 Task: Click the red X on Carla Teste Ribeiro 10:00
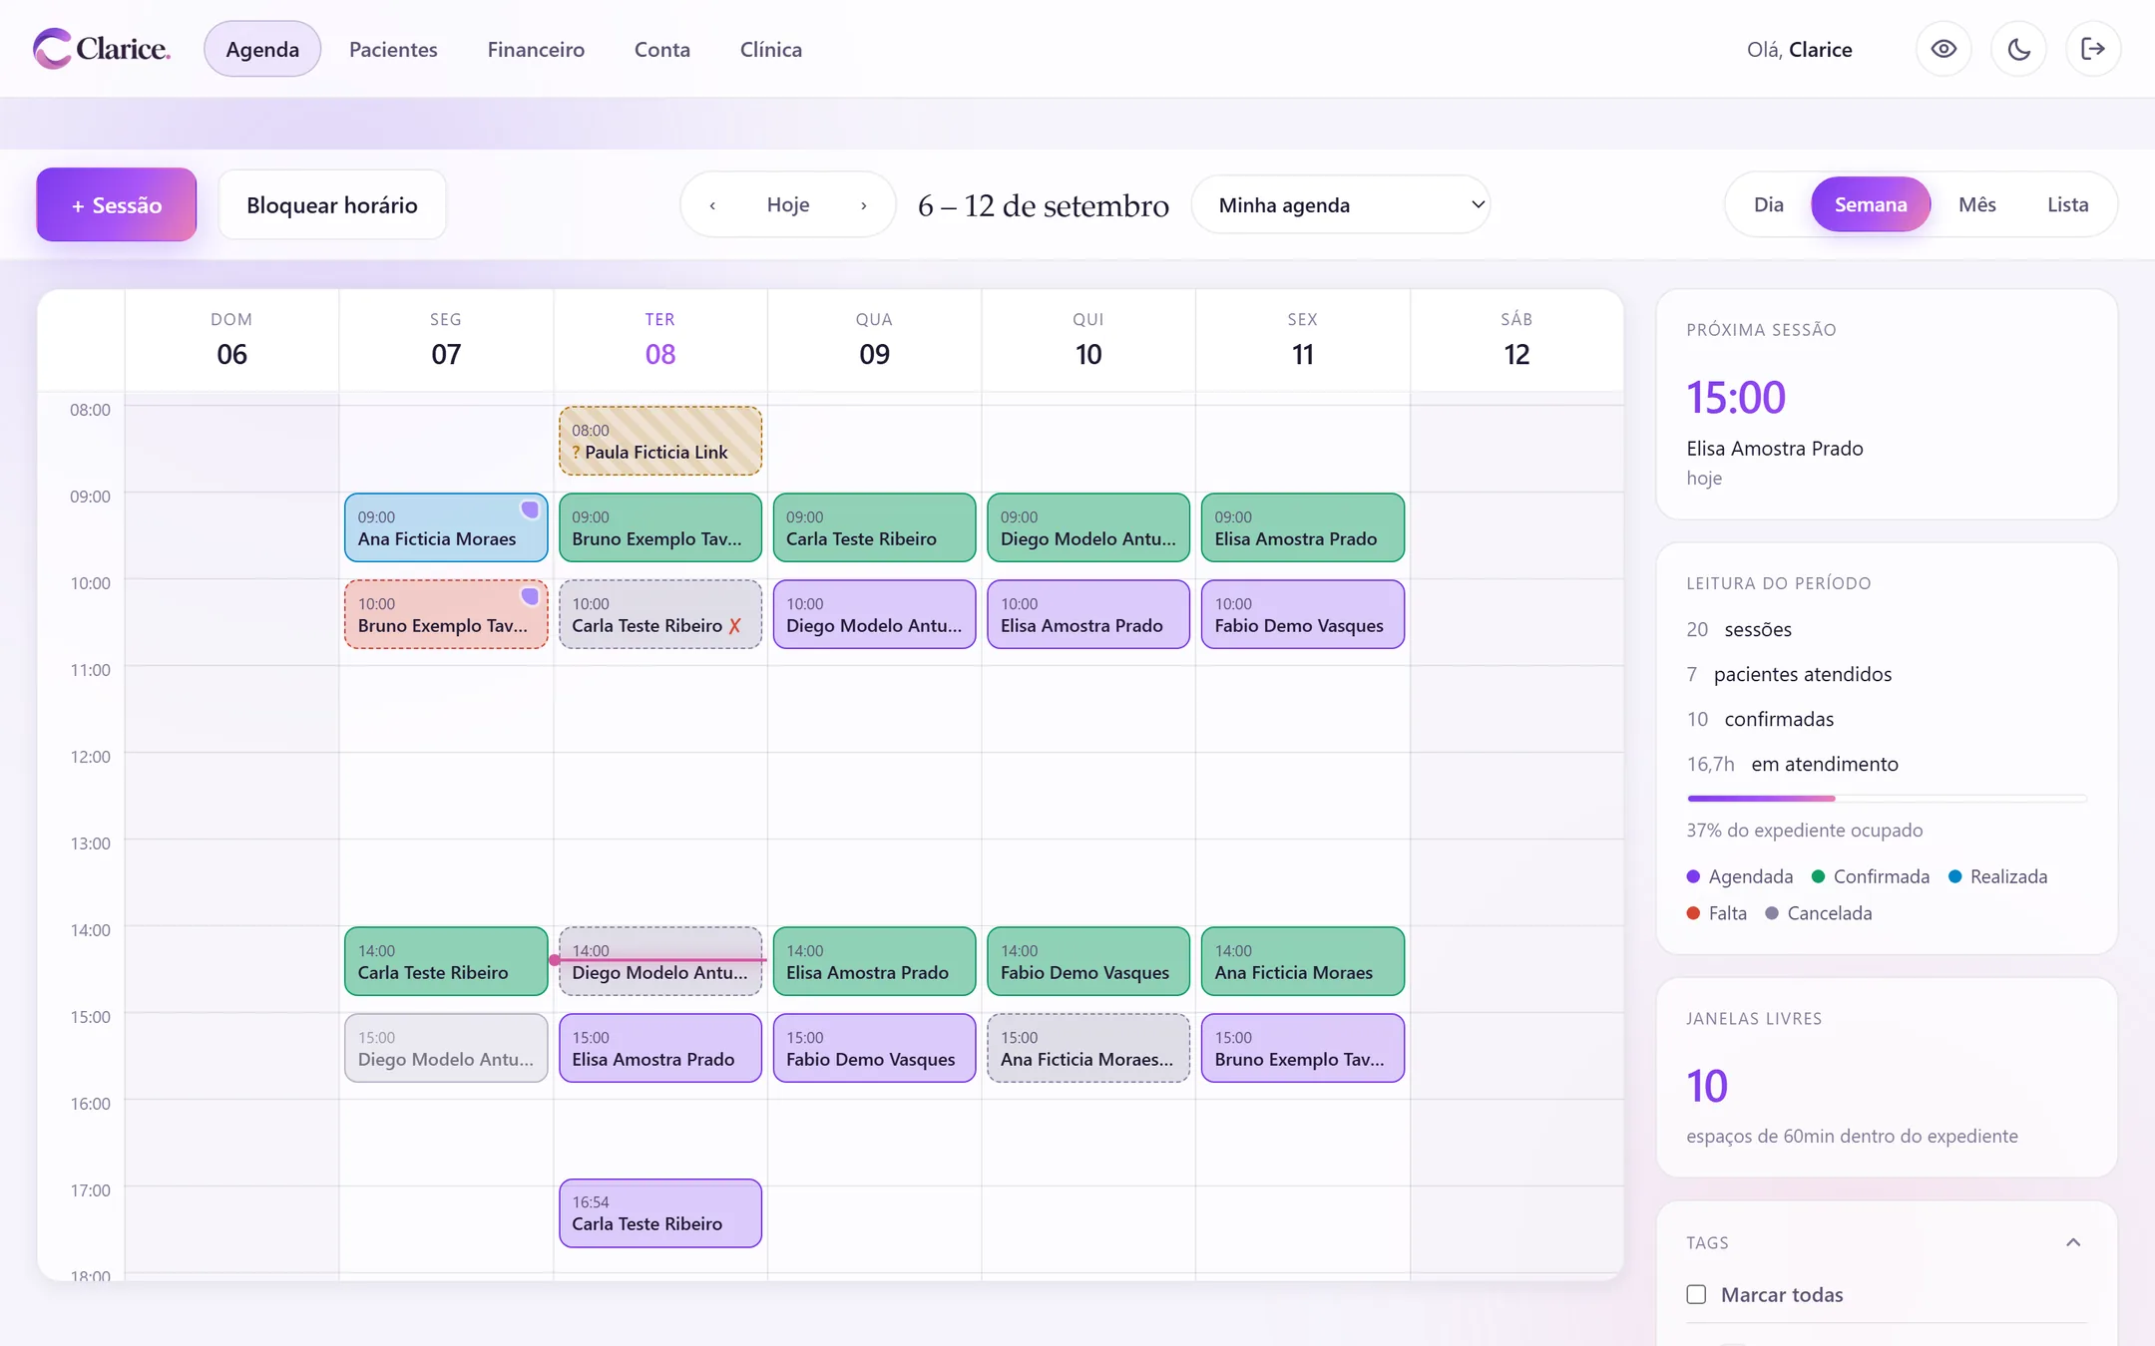[x=734, y=626]
